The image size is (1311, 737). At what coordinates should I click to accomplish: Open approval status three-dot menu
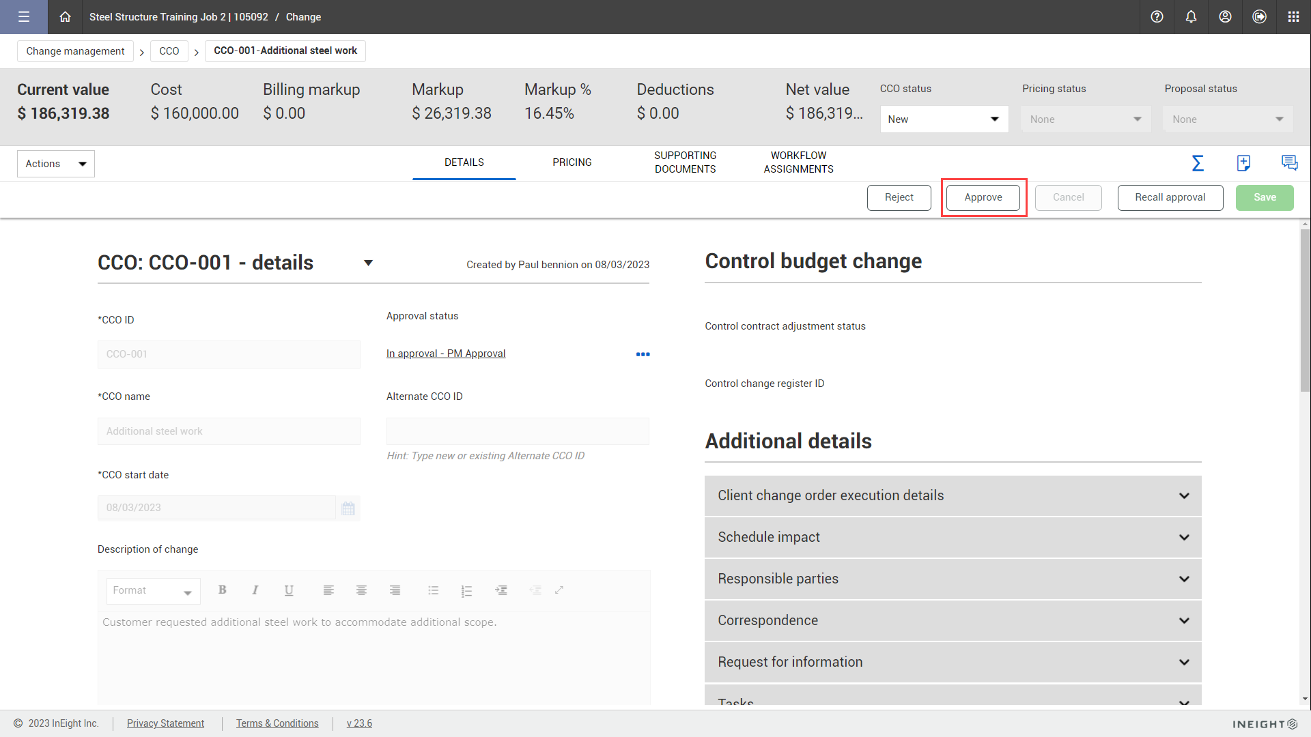[x=643, y=354]
